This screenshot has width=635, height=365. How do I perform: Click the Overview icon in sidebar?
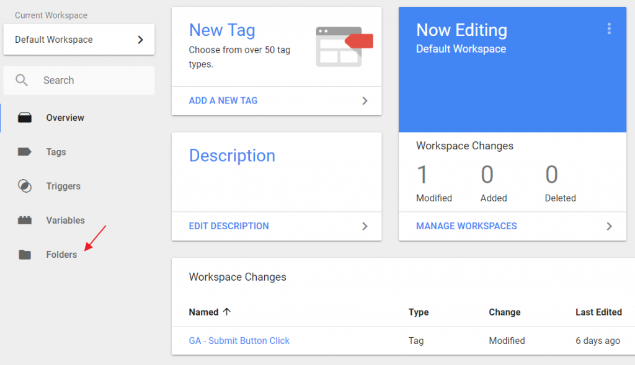(25, 118)
